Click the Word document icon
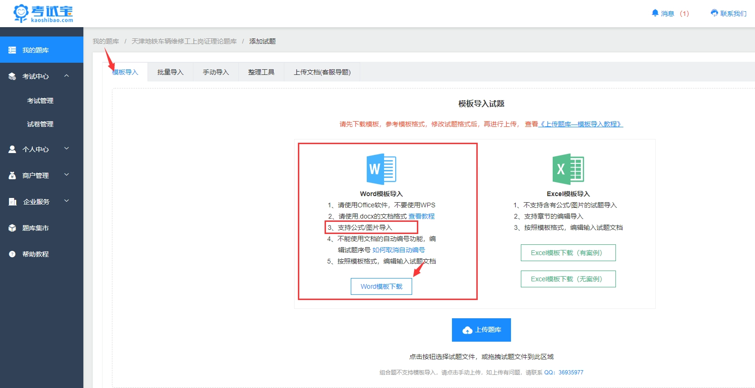This screenshot has height=388, width=755. click(x=381, y=169)
